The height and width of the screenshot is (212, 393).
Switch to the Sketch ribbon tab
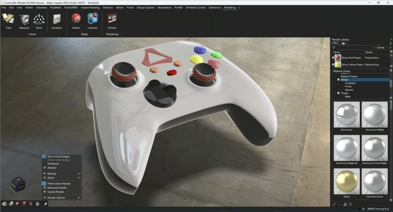(x=29, y=8)
